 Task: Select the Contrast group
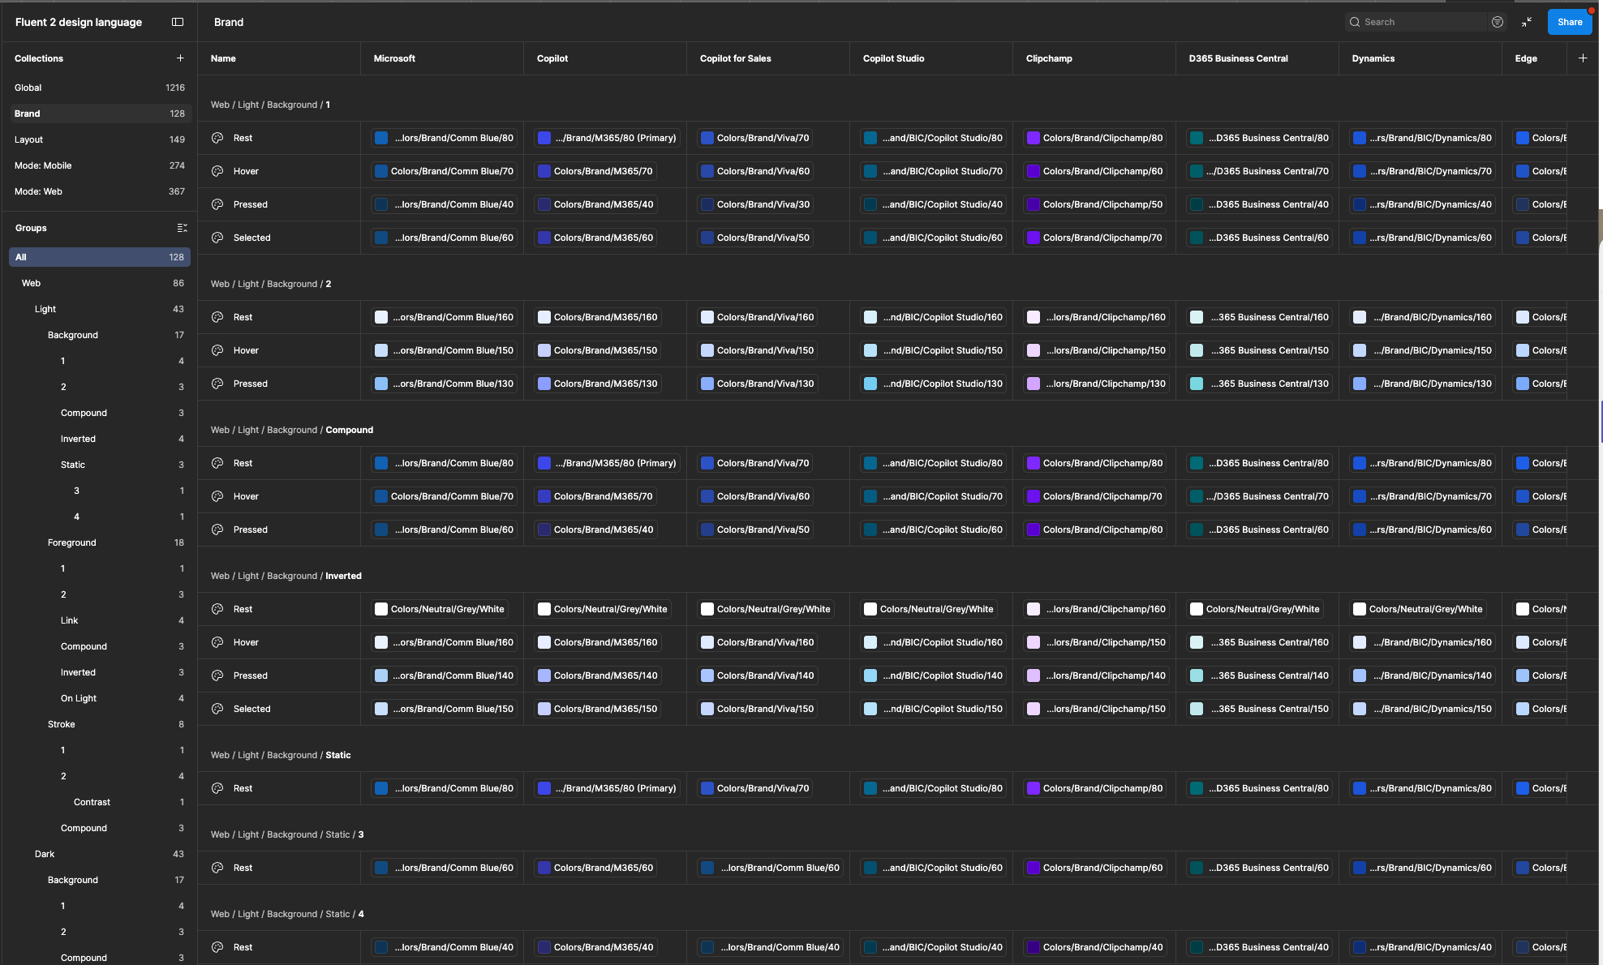tap(100, 802)
